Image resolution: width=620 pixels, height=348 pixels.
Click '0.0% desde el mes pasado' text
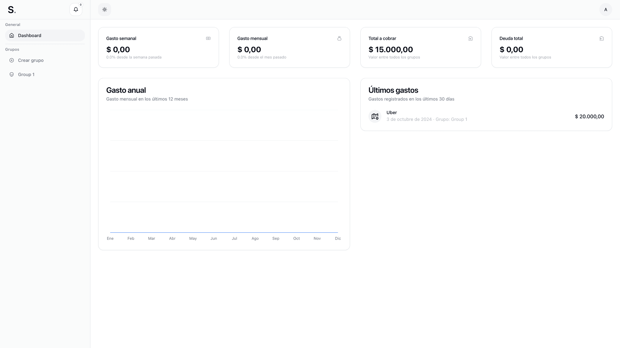coord(262,57)
